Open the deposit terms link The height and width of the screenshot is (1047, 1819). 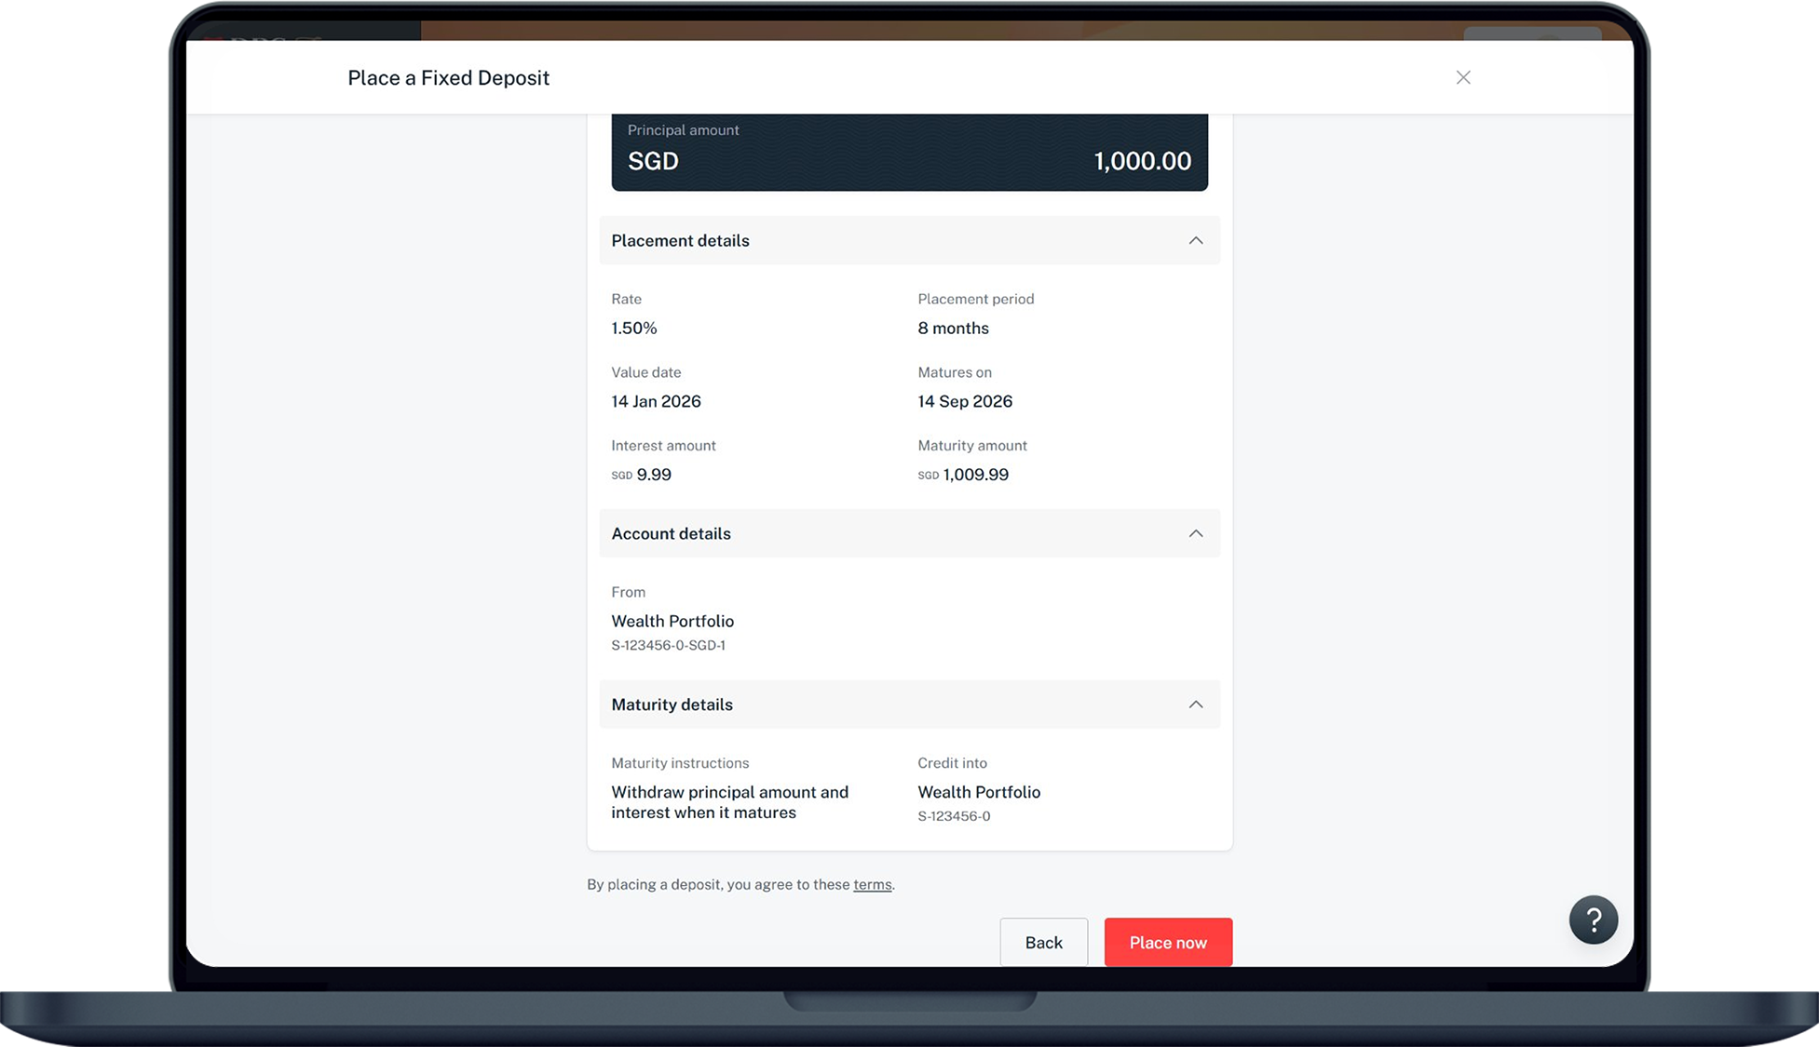click(x=872, y=884)
